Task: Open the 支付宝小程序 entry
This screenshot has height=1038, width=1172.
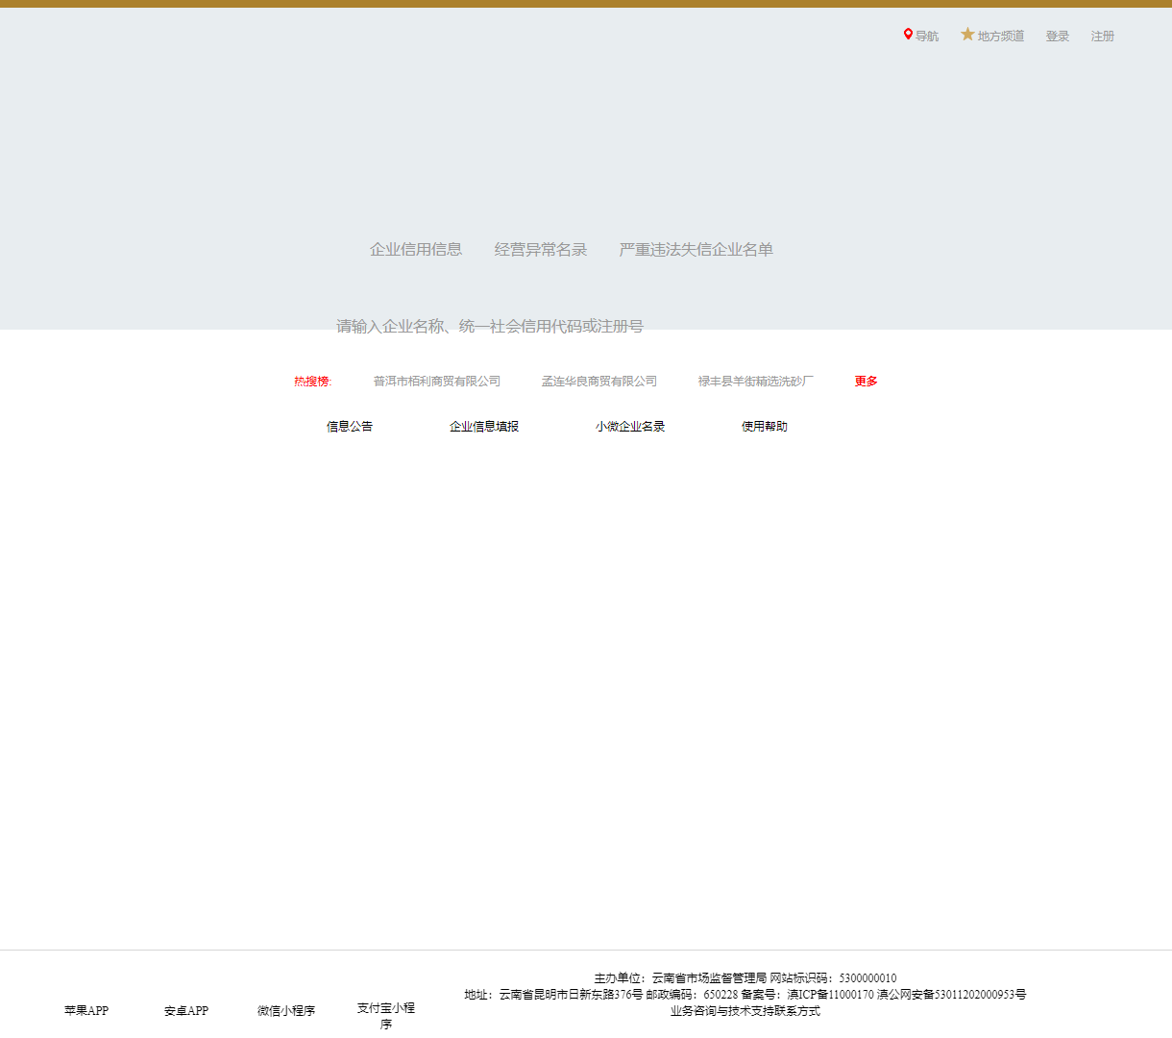Action: coord(387,1010)
